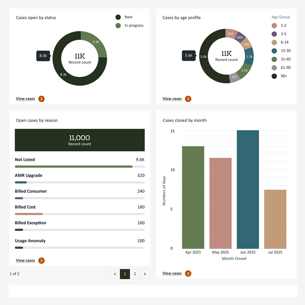Open page 2 of the reasons list

click(135, 274)
